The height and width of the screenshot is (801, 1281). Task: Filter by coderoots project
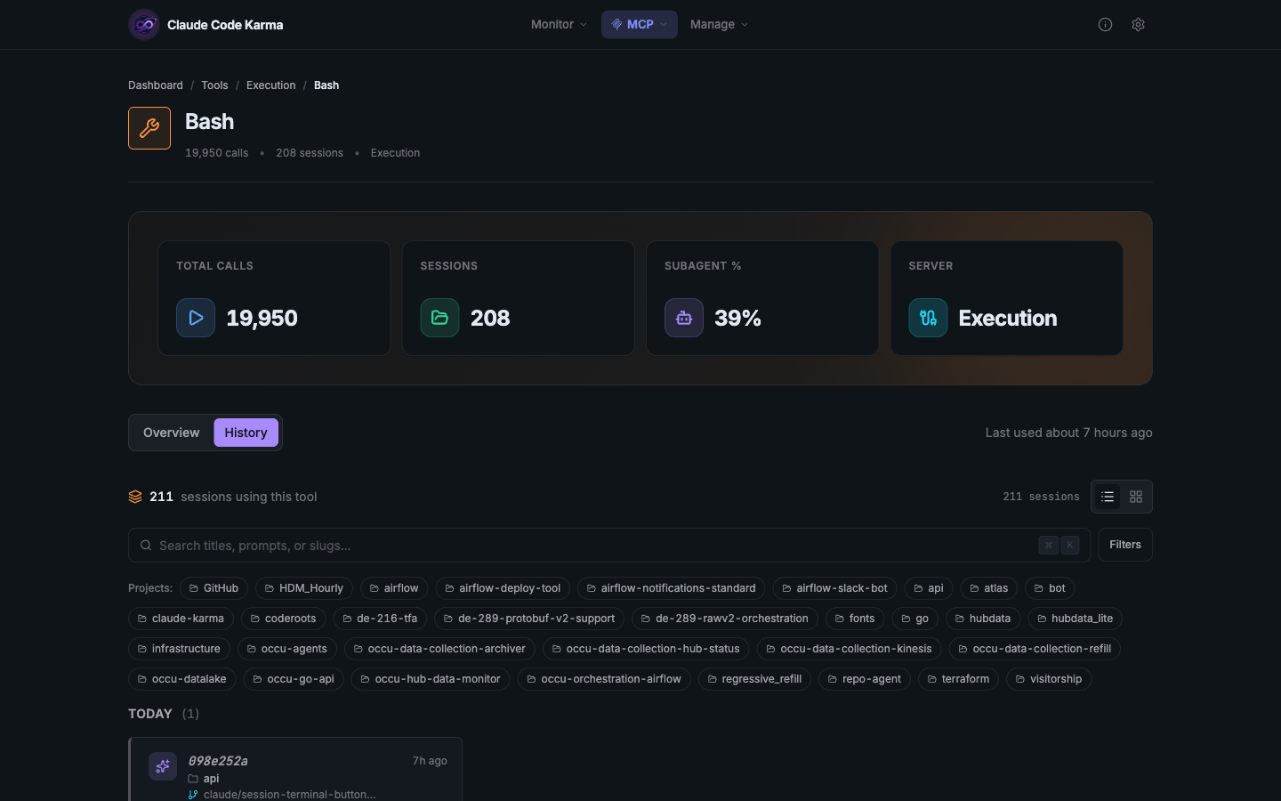tap(284, 619)
